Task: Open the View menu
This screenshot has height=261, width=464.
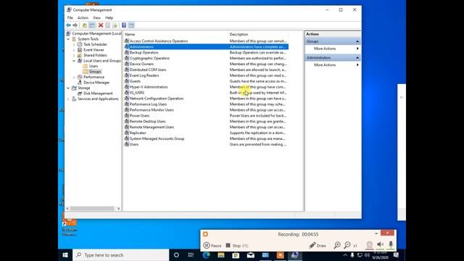Action: [96, 17]
